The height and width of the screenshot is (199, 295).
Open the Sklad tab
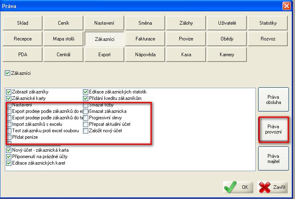[x=22, y=23]
